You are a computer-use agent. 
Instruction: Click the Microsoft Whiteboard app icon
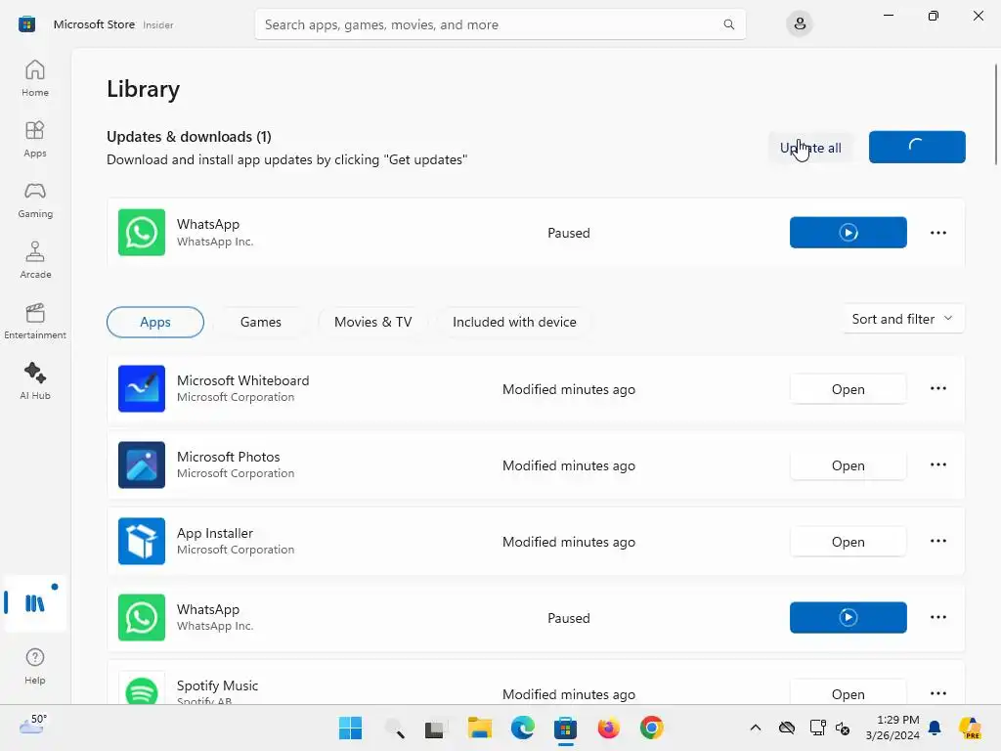142,389
